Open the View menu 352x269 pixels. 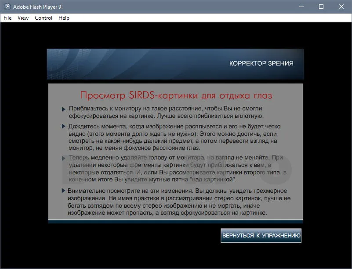(23, 18)
